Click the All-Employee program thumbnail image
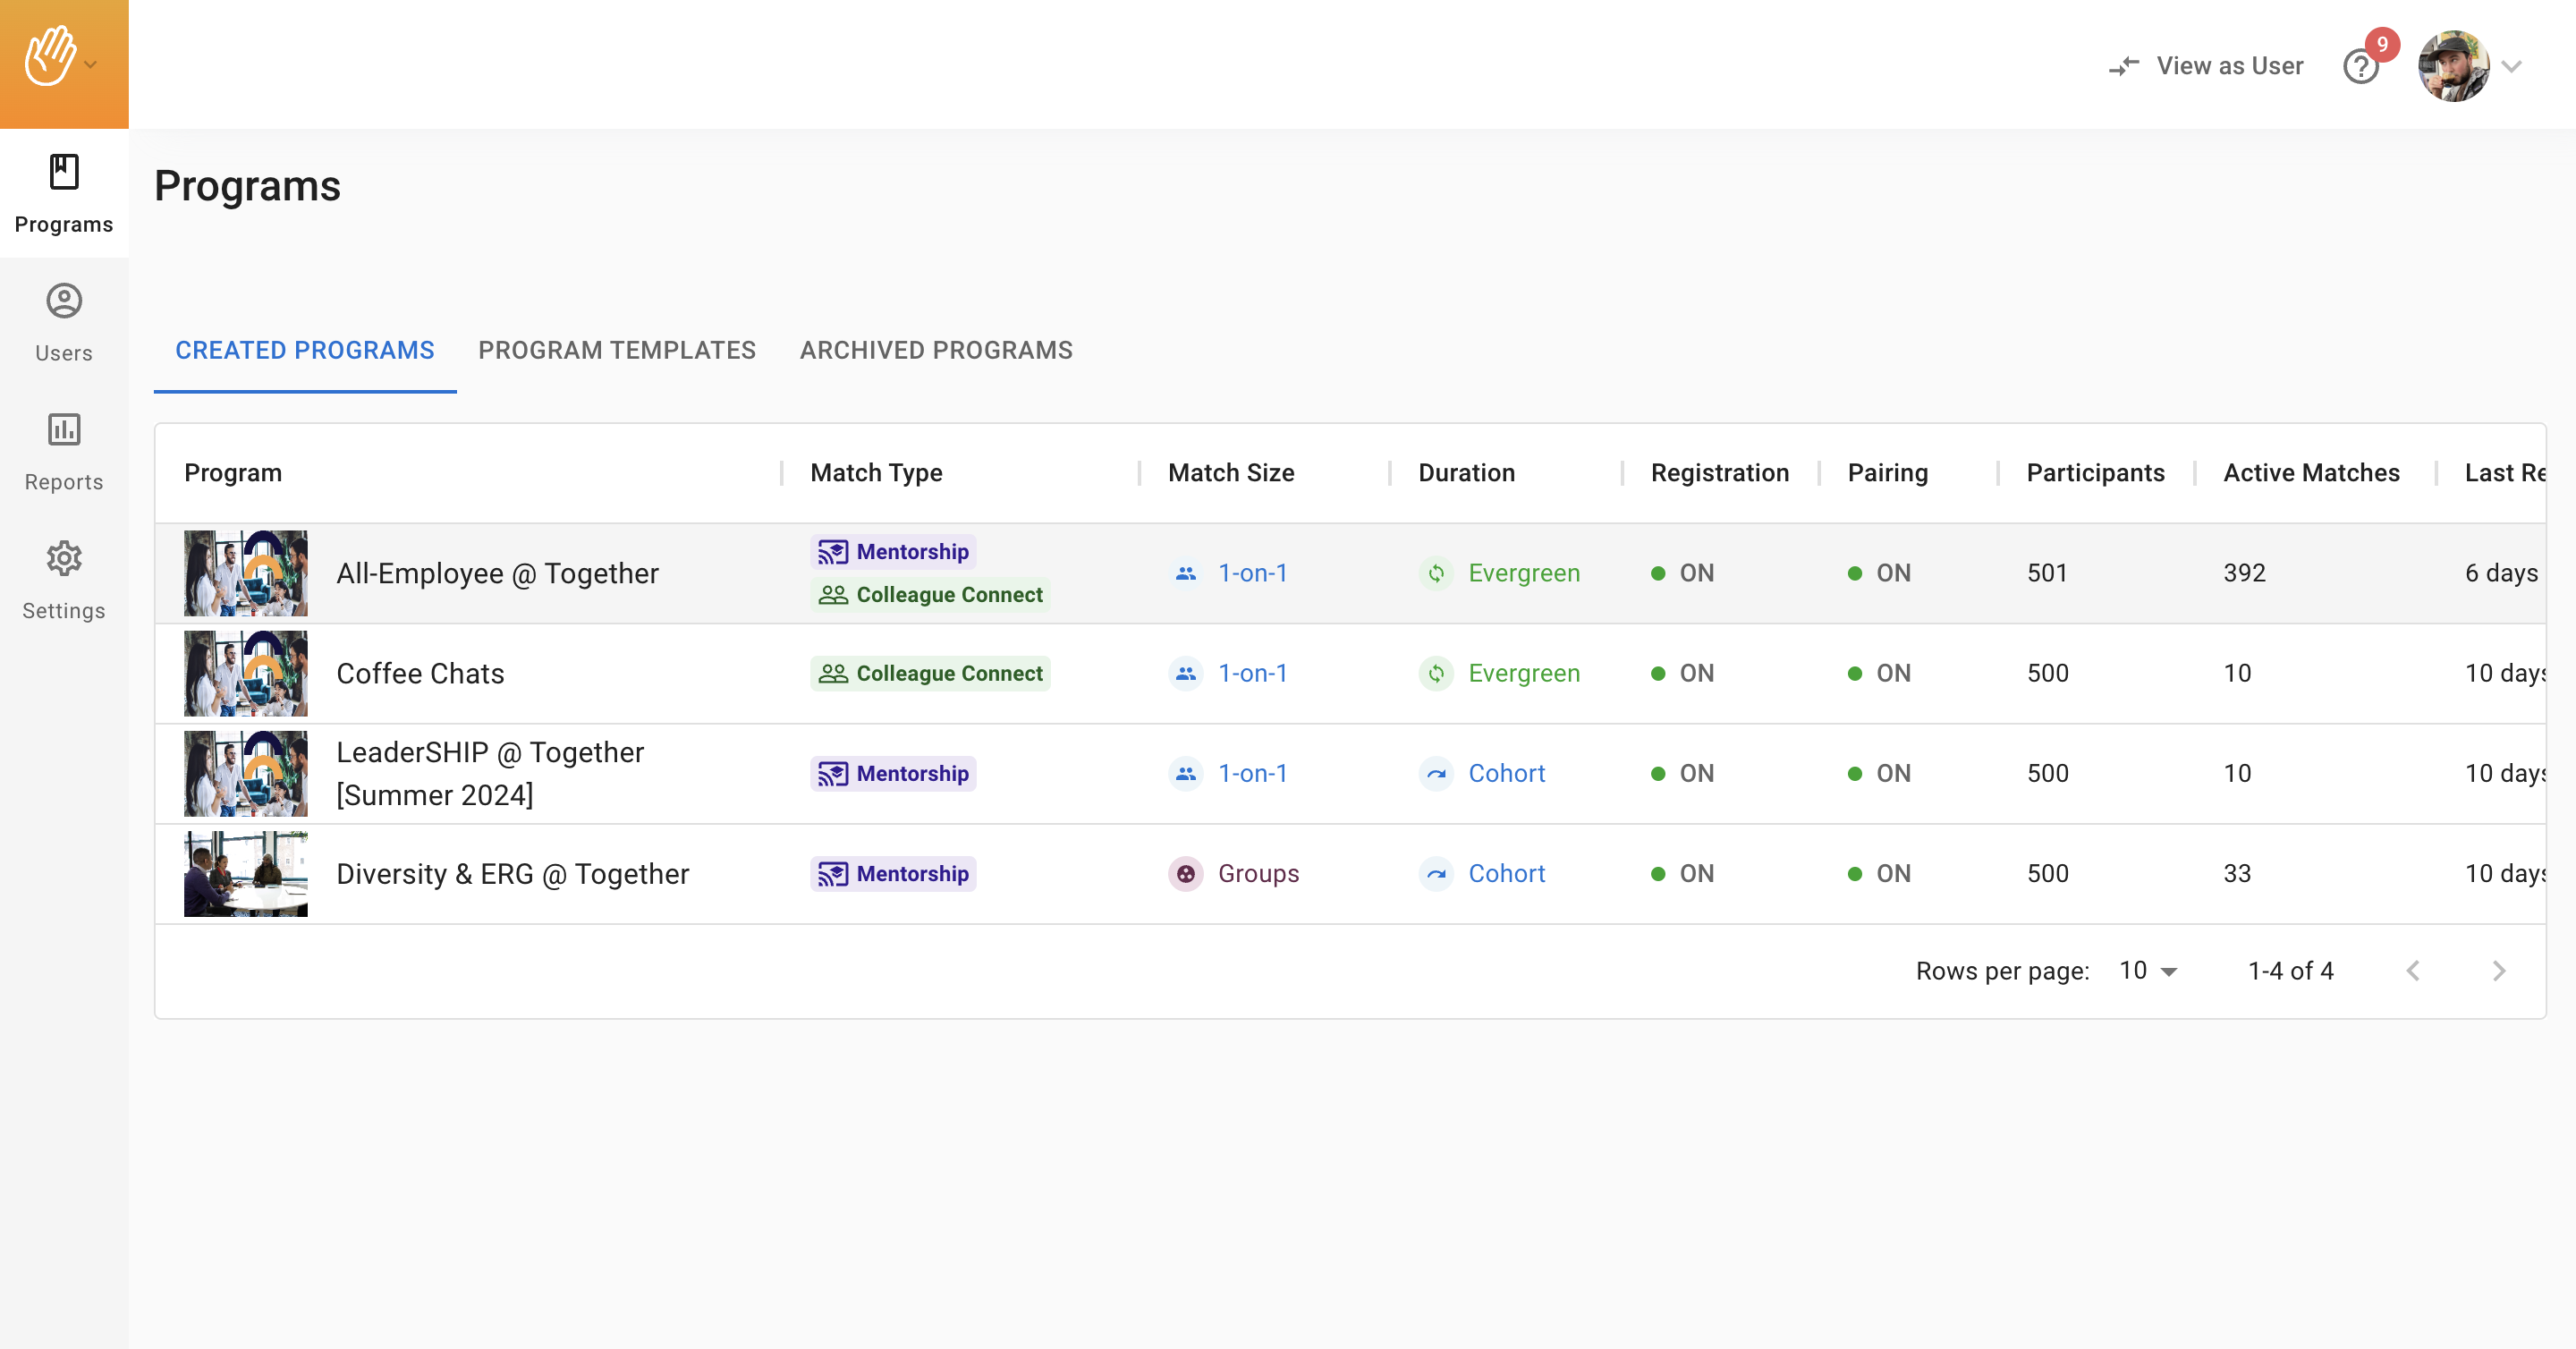 (x=247, y=573)
